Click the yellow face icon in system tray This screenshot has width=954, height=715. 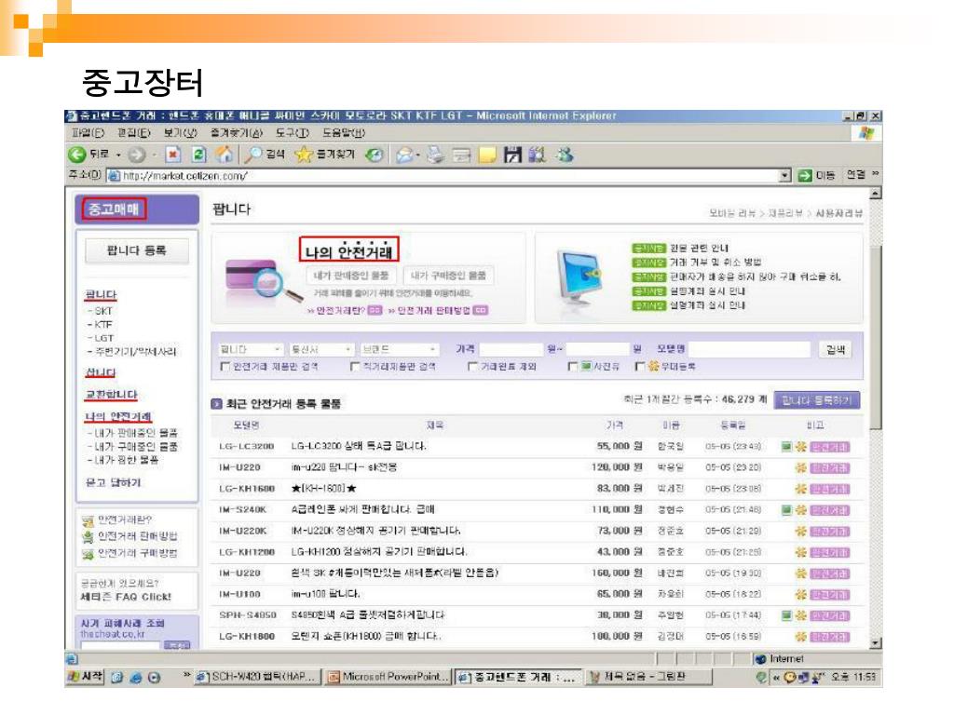click(x=790, y=678)
